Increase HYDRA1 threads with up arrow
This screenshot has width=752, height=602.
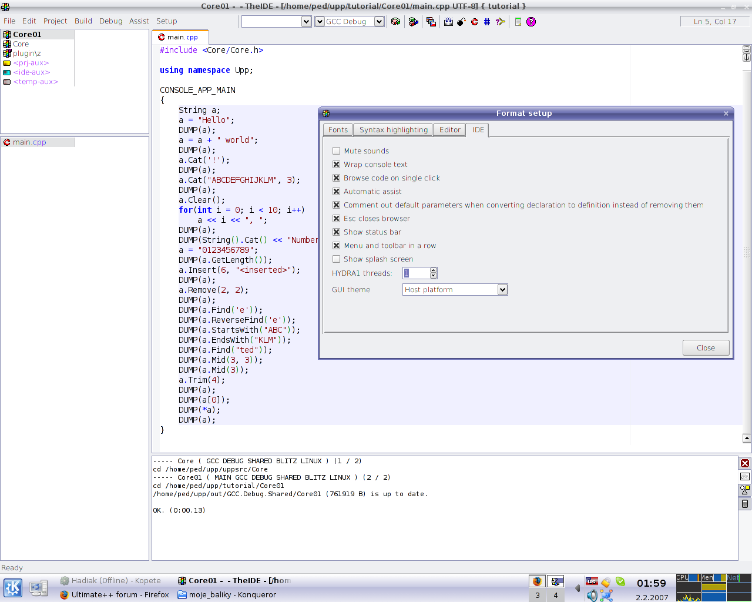tap(434, 270)
